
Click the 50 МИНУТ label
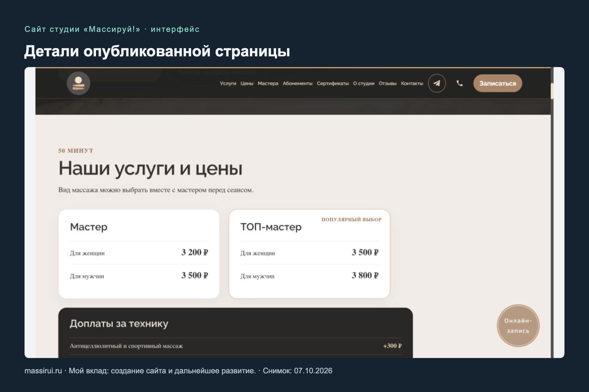[76, 151]
